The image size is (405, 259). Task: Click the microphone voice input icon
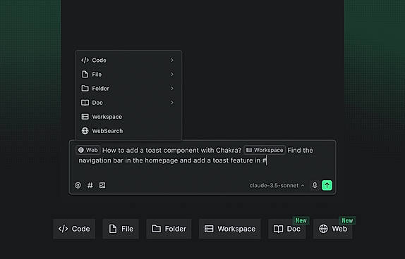tap(315, 185)
